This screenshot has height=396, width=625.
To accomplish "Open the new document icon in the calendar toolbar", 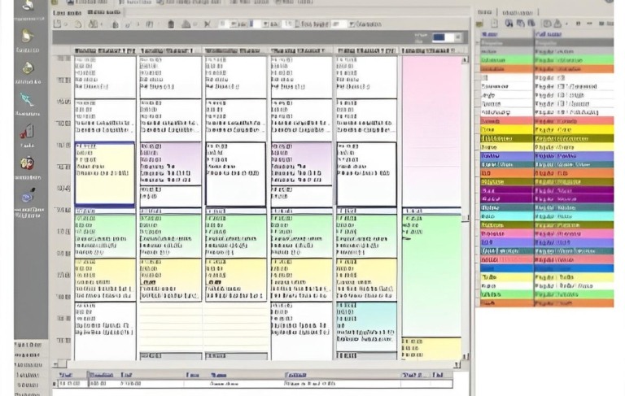I will pos(58,24).
